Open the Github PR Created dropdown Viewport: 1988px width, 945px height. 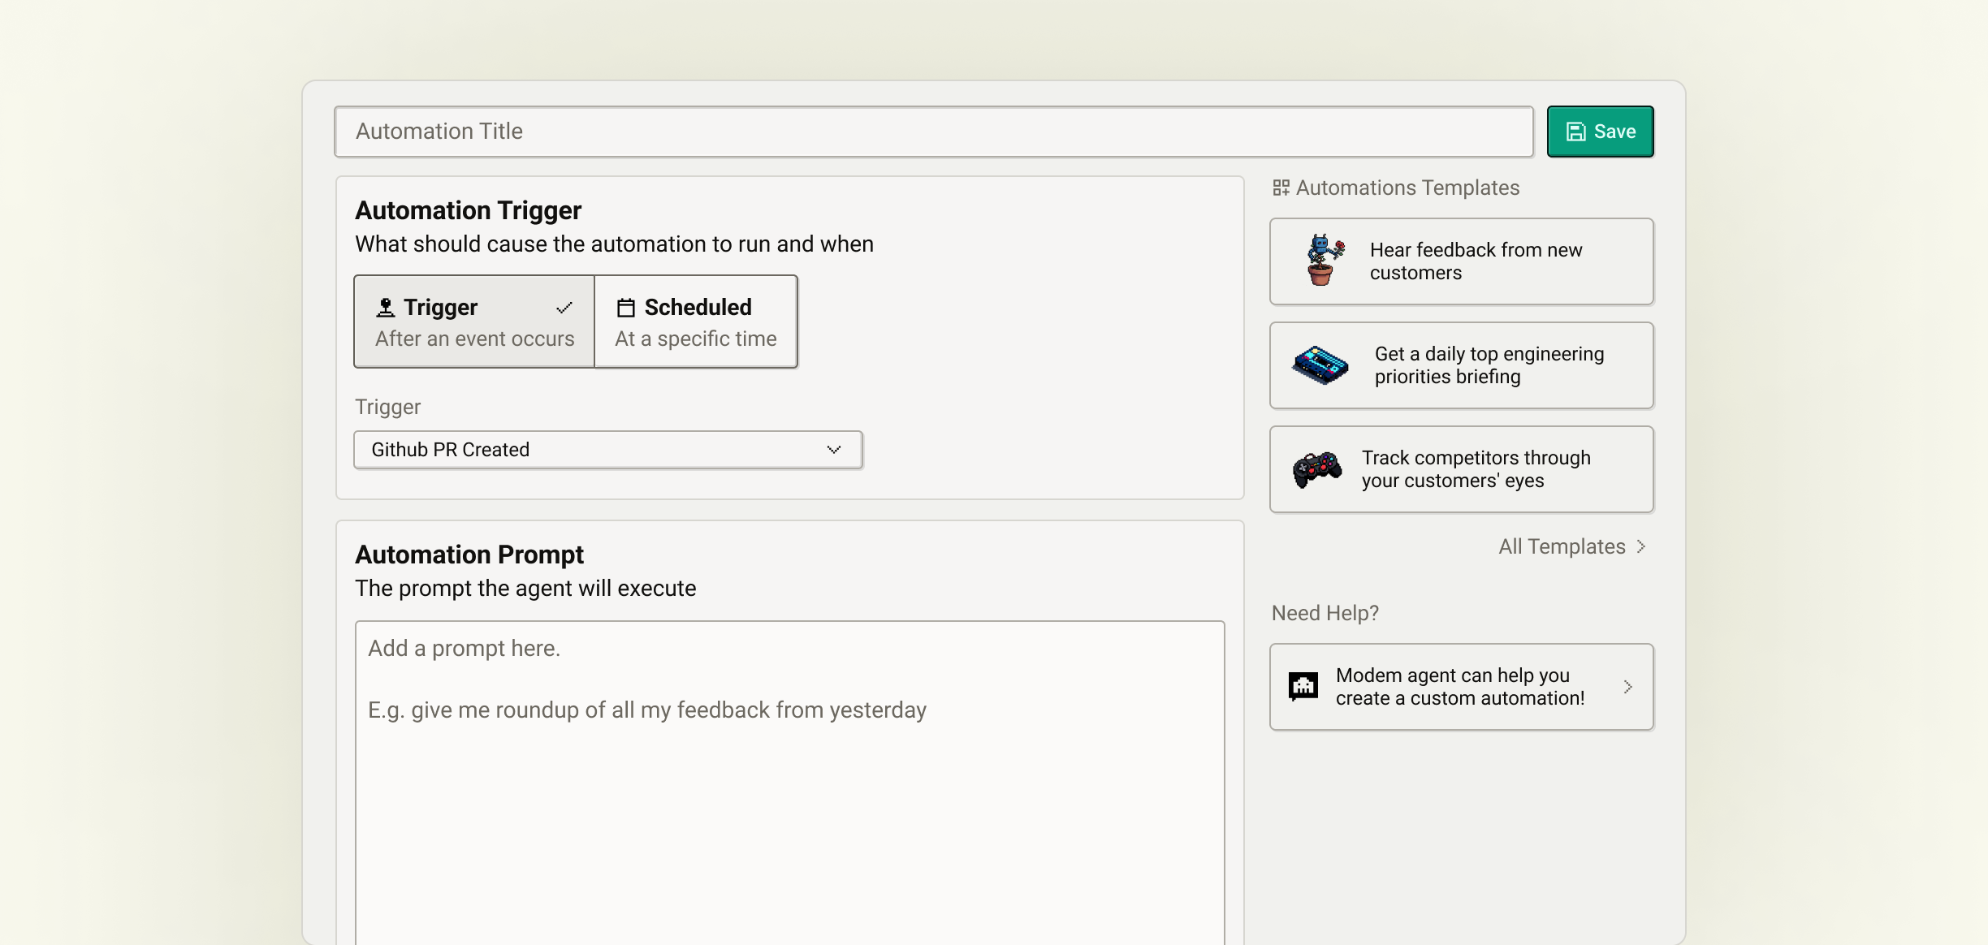(x=608, y=450)
